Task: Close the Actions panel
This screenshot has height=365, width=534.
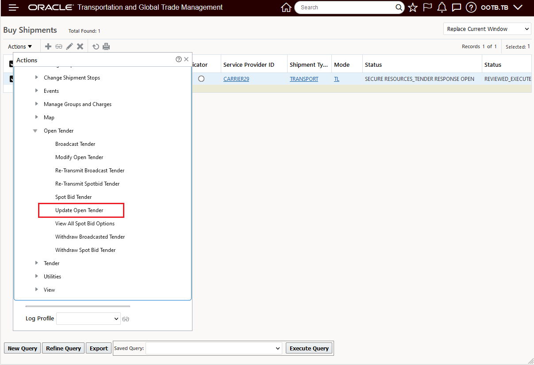Action: click(186, 59)
